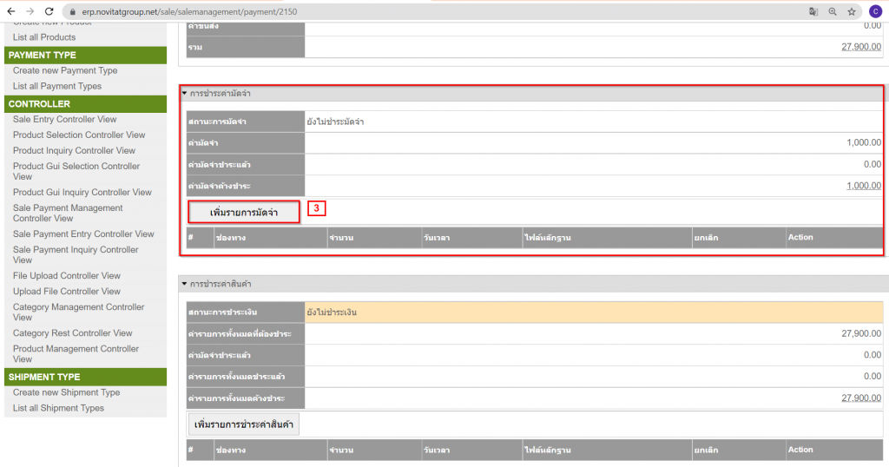Open List all Shipment Types
The image size is (889, 467).
58,408
